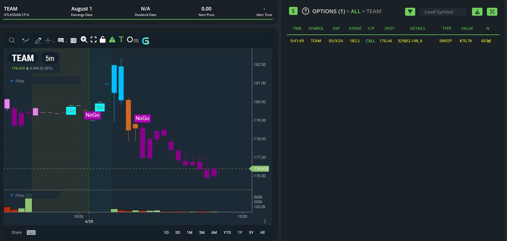Click the NoGo label beside orange candle

tap(142, 118)
